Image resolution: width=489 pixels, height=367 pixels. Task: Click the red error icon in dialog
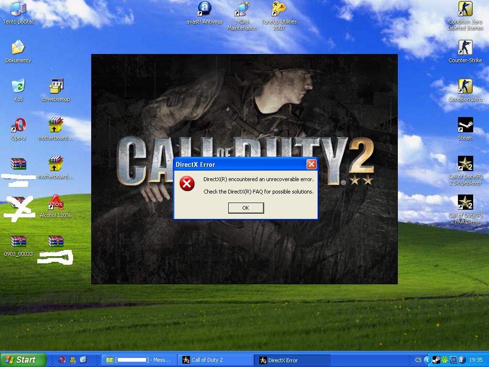pyautogui.click(x=187, y=183)
